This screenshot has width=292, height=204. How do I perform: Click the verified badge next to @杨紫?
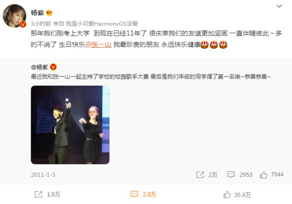click(x=53, y=67)
